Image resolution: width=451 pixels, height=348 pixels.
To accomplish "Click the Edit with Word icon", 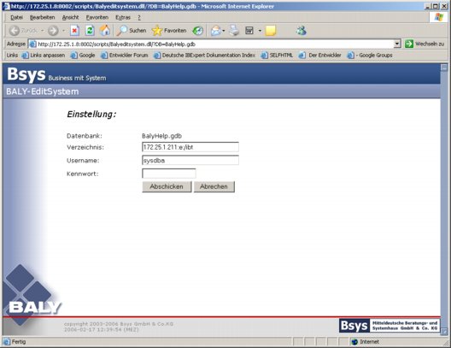I will click(x=249, y=31).
